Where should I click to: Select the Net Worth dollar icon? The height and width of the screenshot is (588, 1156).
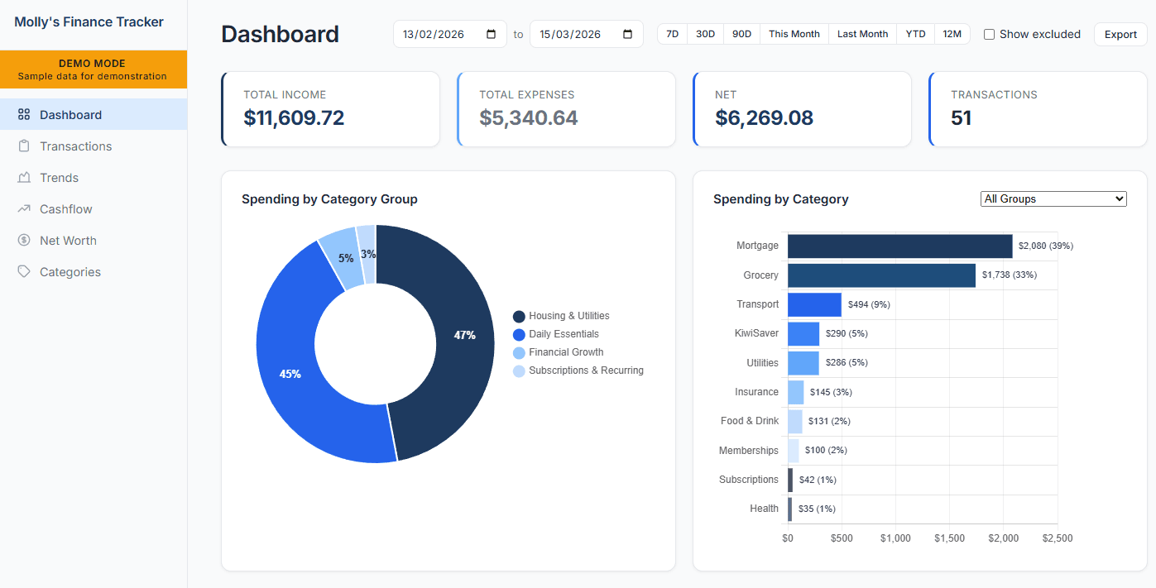tap(23, 240)
